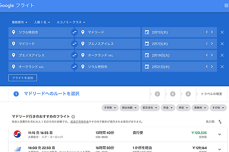Remove the third flight ブエノスアイレス to オークランド
229x152 pixels.
(222, 55)
